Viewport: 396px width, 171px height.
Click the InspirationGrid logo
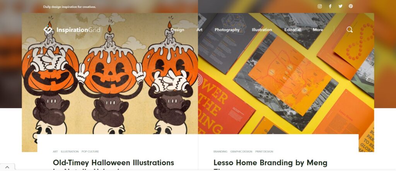point(72,30)
